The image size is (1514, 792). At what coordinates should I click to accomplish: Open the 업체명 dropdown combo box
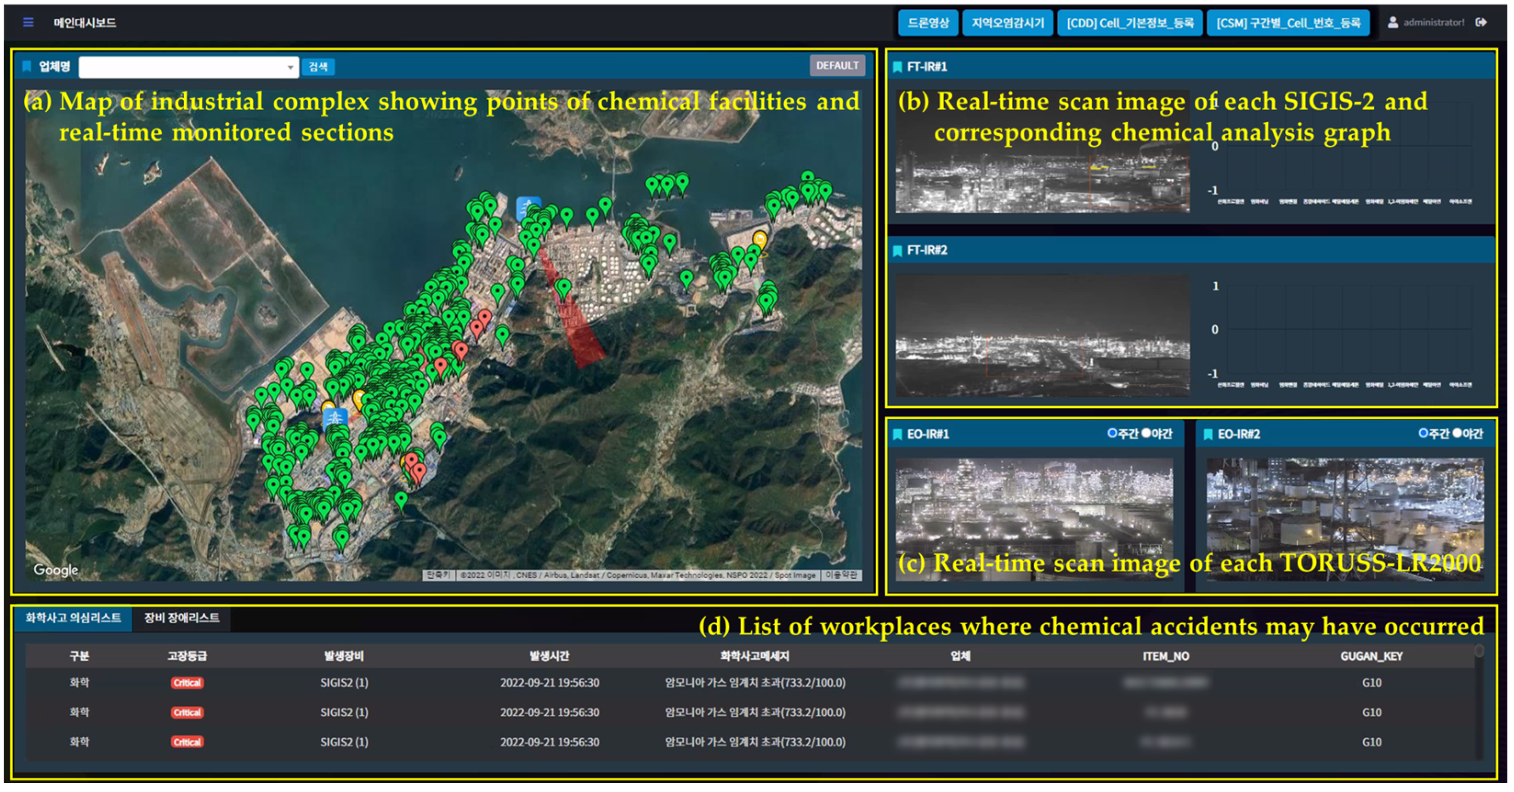point(182,67)
